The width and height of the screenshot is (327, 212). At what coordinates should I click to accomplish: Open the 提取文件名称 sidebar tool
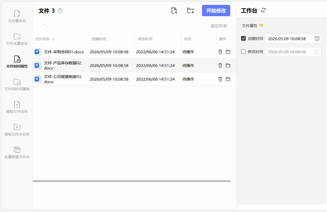click(x=17, y=107)
